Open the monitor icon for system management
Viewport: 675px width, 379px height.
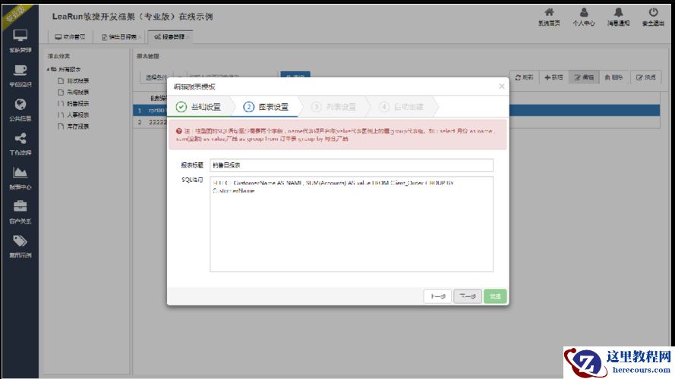(x=20, y=36)
